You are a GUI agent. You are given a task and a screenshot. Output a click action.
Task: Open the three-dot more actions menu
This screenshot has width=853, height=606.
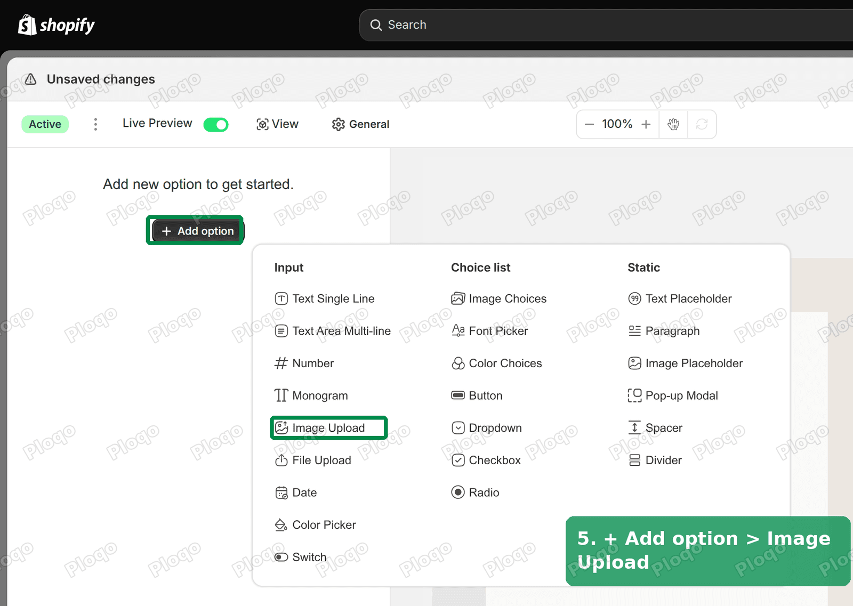click(95, 124)
